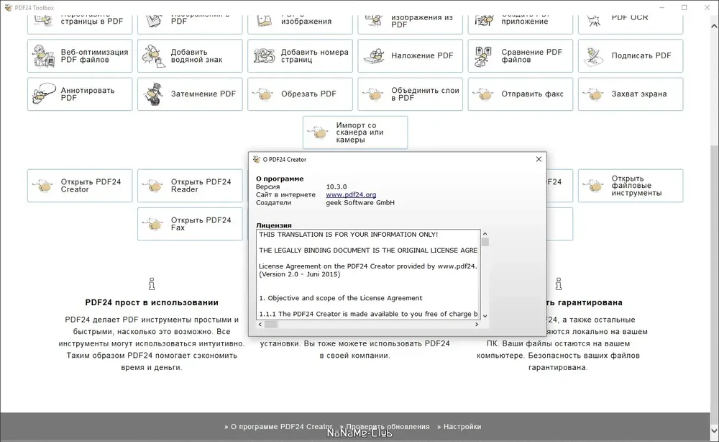
Task: Open the web optimization tool icon
Action: point(43,56)
